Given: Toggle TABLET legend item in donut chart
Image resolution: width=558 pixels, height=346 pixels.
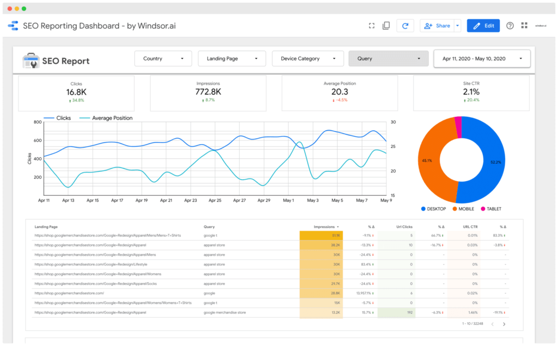Looking at the screenshot, I should click(x=490, y=209).
